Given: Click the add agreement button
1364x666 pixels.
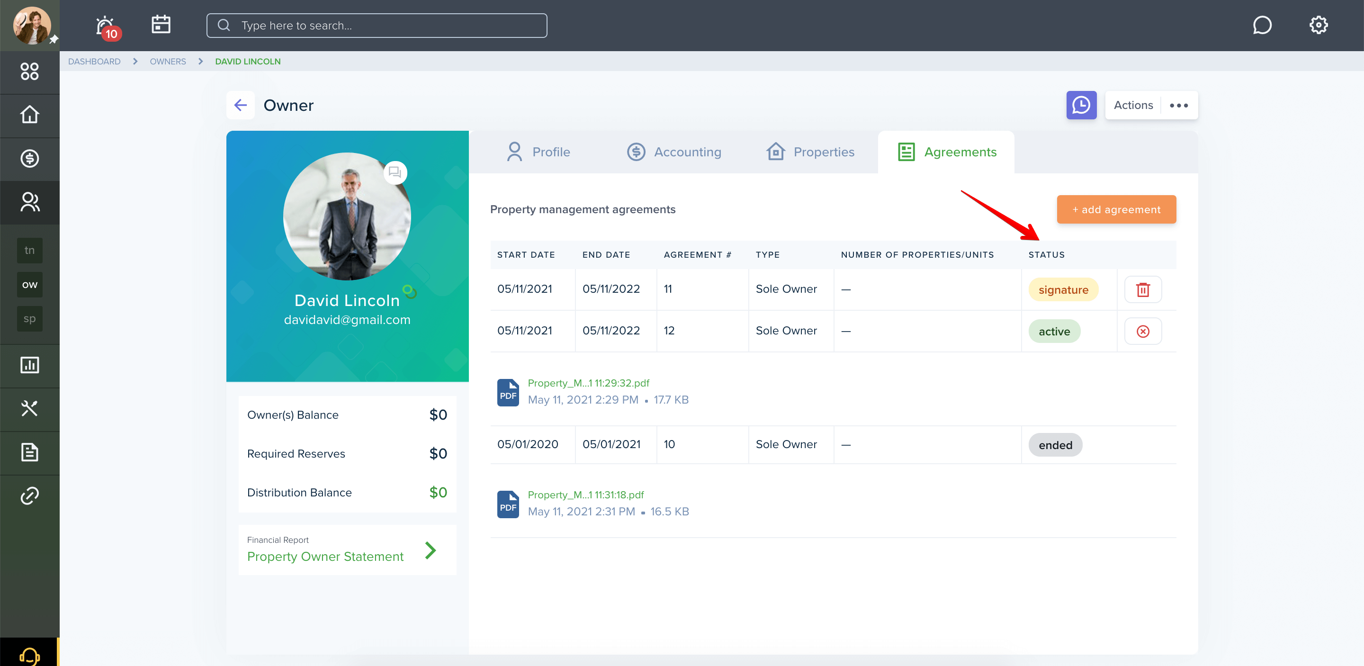Looking at the screenshot, I should [x=1116, y=210].
